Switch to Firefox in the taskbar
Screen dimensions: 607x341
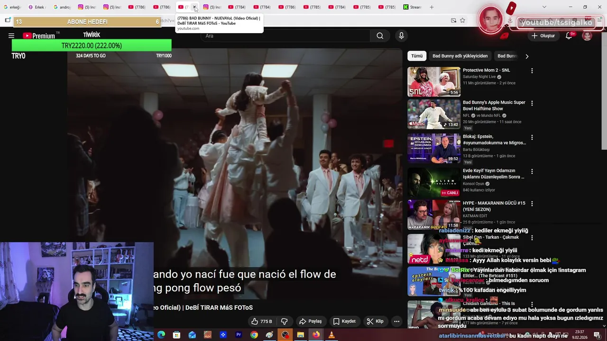[316, 335]
